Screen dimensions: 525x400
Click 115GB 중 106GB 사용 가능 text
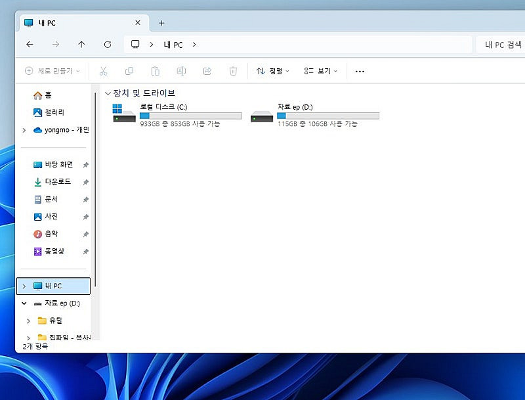point(318,123)
